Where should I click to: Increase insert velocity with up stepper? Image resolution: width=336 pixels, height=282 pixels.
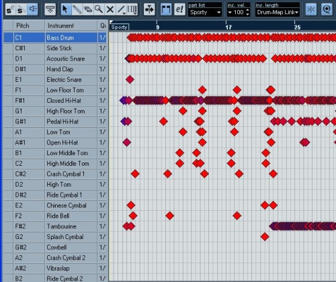point(247,10)
